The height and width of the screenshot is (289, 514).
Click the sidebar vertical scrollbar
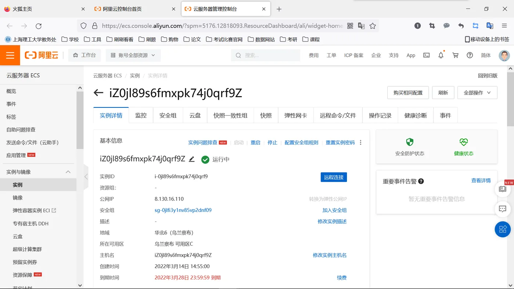coord(80,120)
